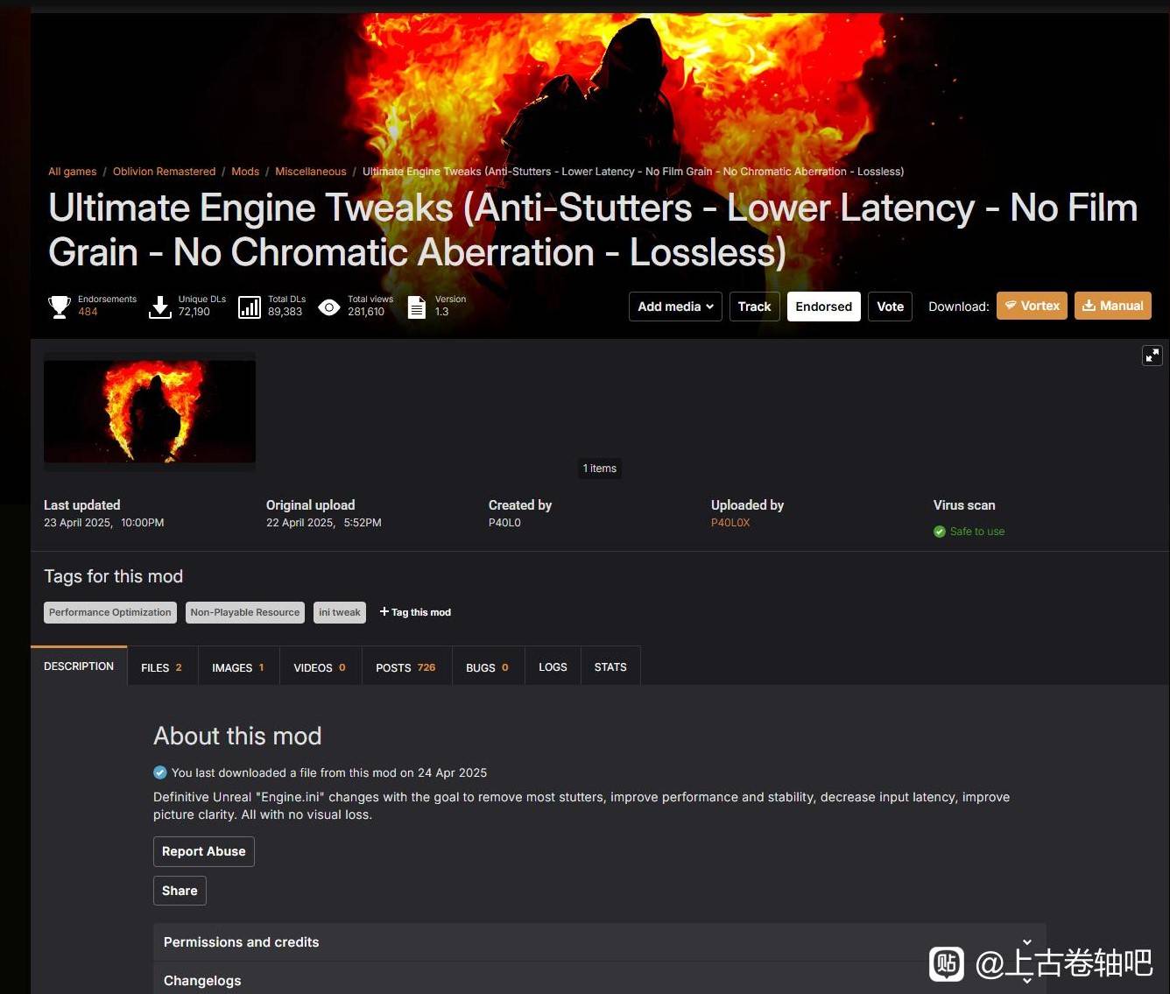Switch to the Images tab
This screenshot has width=1170, height=994.
(238, 667)
